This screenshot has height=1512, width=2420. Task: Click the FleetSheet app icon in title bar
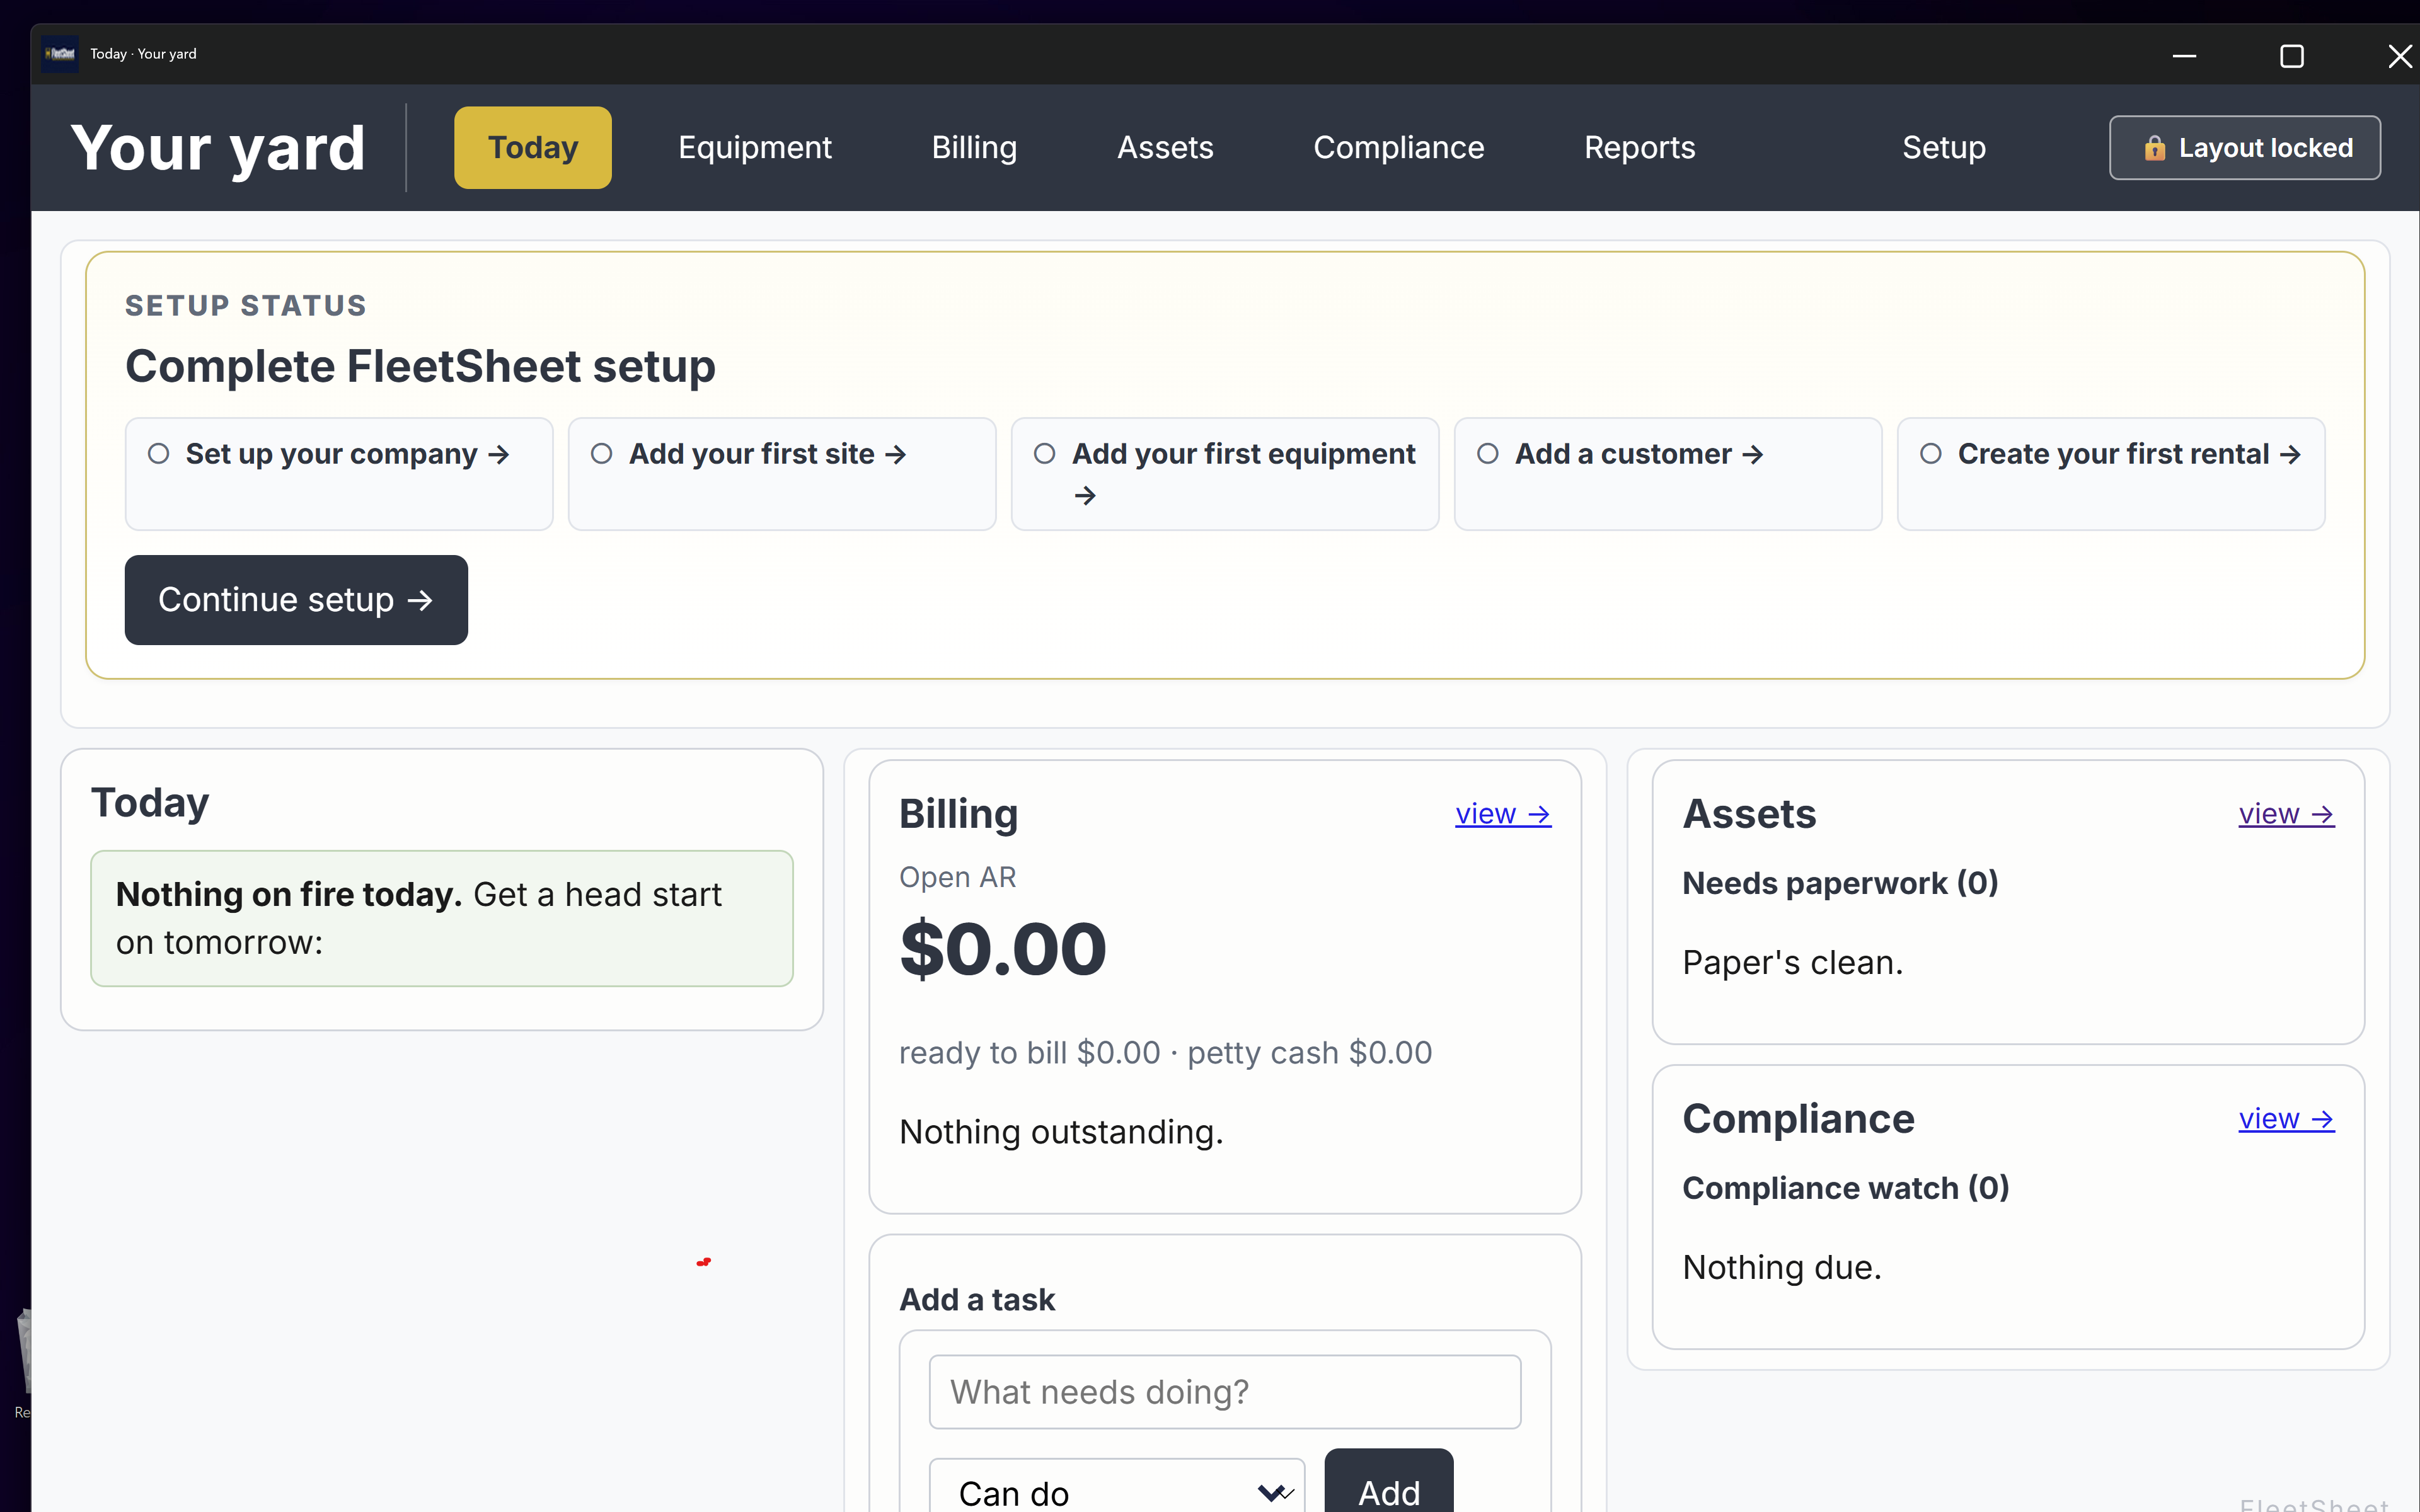pyautogui.click(x=60, y=54)
